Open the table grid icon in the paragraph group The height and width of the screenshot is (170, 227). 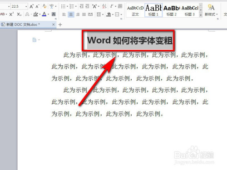coord(120,6)
